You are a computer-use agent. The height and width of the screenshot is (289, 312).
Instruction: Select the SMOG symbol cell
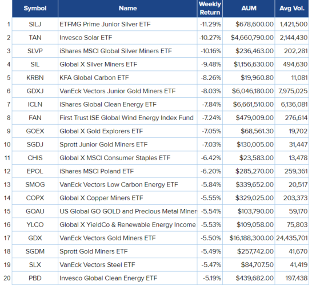35,184
